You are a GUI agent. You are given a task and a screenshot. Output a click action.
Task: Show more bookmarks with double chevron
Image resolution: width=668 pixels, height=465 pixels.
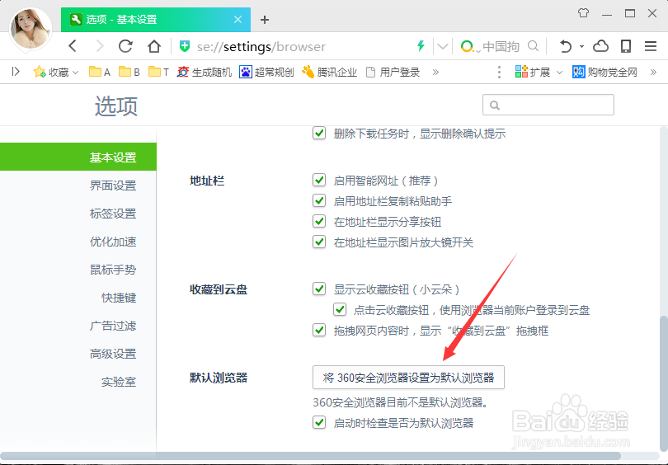click(x=435, y=72)
